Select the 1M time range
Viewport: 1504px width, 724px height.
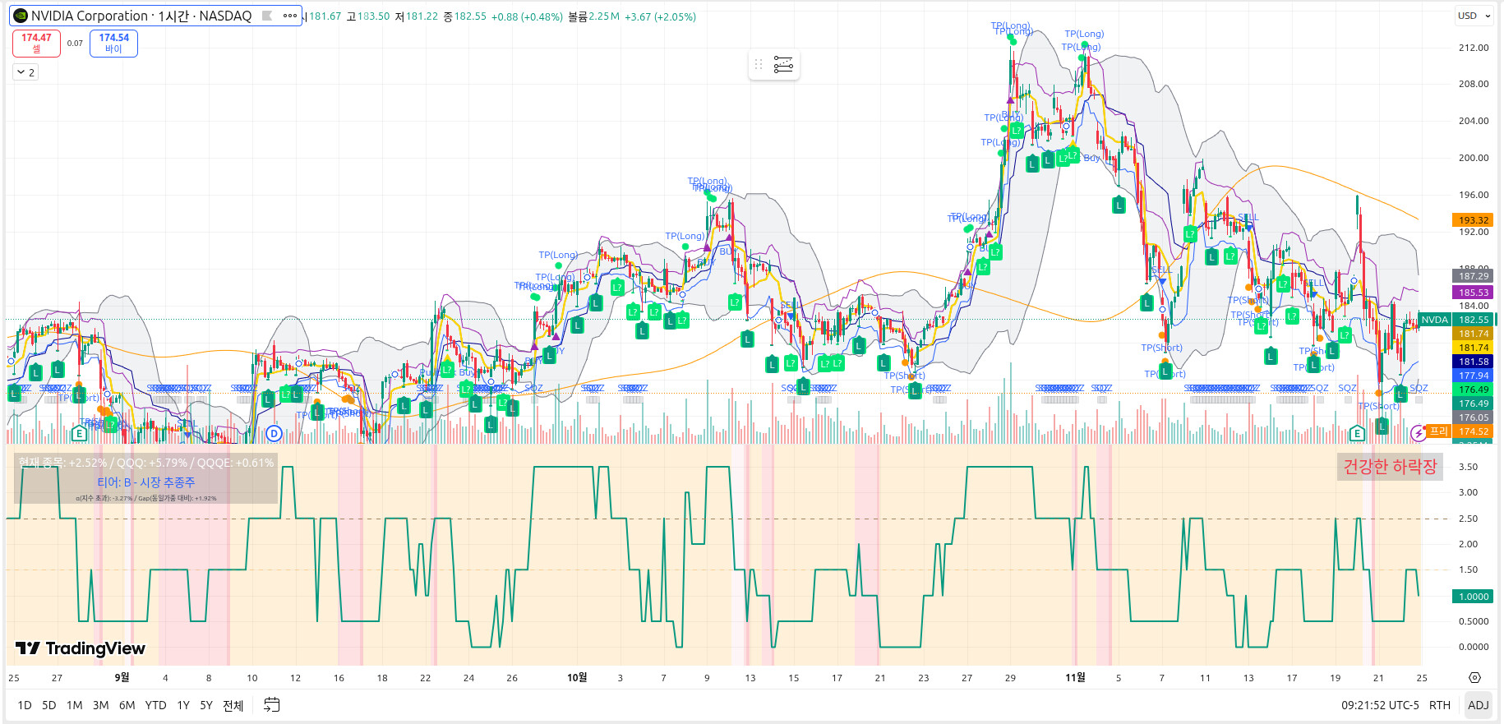point(75,705)
